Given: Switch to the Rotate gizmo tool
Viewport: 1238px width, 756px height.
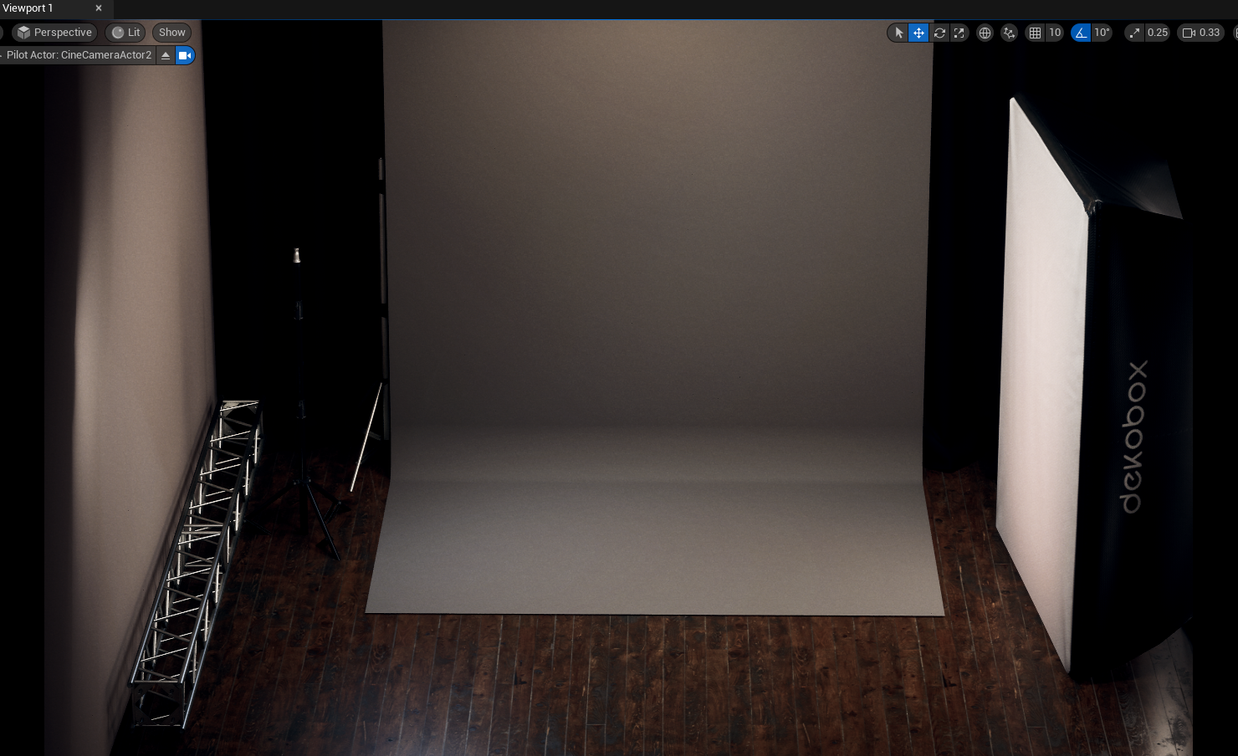Looking at the screenshot, I should coord(939,33).
